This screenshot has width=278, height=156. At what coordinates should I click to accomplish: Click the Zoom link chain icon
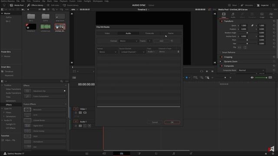[252, 26]
